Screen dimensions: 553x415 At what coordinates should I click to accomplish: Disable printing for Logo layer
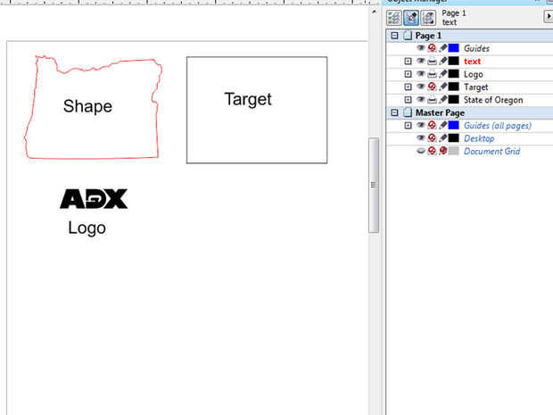click(x=432, y=74)
